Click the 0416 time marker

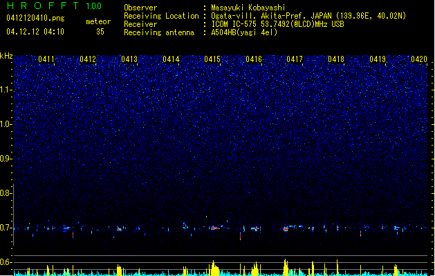(x=254, y=59)
